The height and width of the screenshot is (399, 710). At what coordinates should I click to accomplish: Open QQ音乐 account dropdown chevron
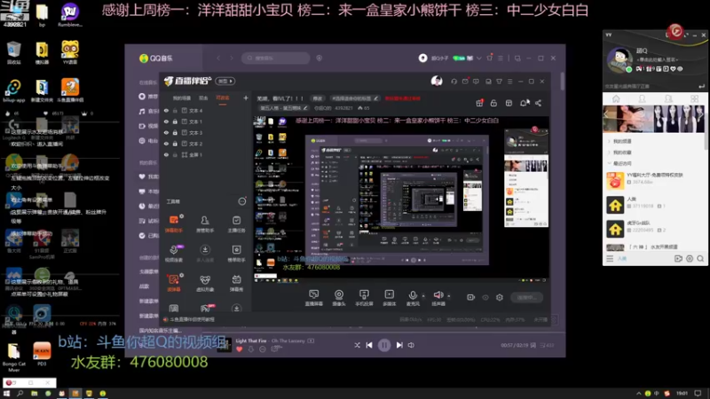coord(479,58)
